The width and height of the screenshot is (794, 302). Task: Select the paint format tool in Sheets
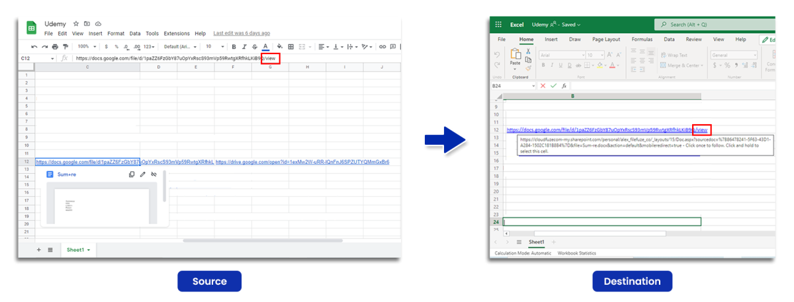pyautogui.click(x=65, y=47)
